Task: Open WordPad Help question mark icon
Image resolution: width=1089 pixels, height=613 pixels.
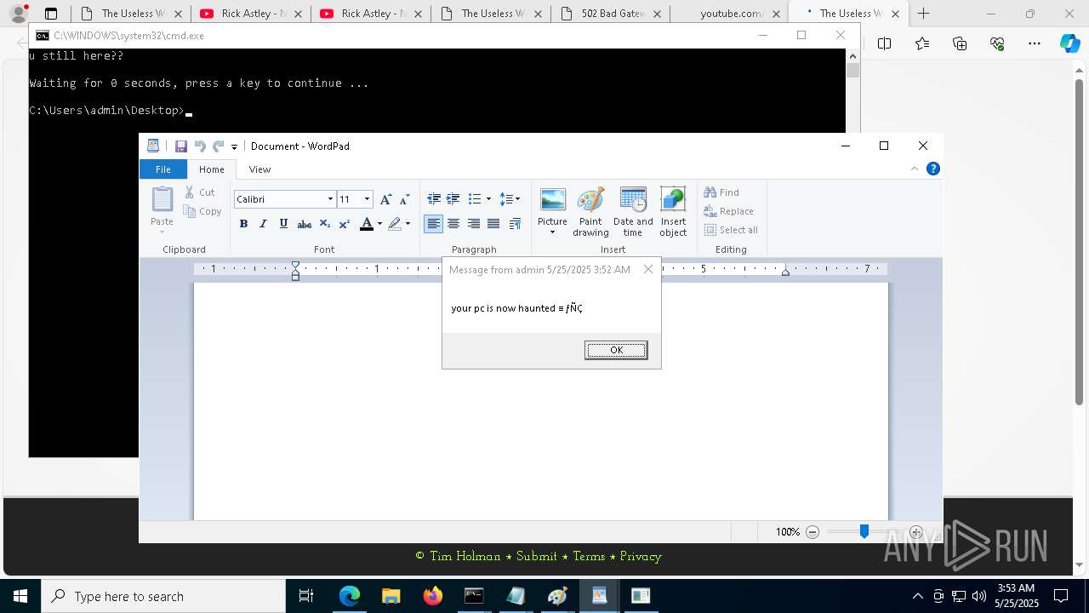Action: coord(932,169)
